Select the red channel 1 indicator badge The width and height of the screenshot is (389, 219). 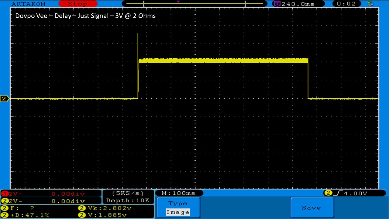click(x=5, y=194)
